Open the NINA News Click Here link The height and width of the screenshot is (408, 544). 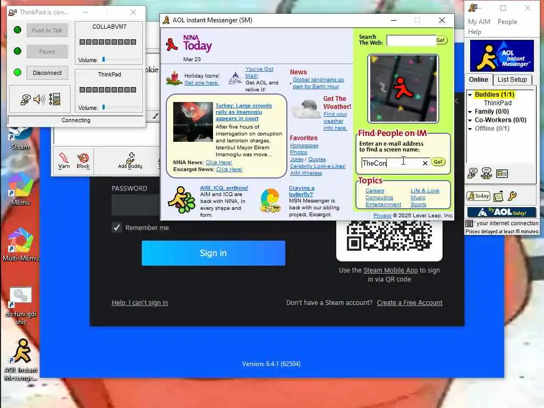(218, 163)
